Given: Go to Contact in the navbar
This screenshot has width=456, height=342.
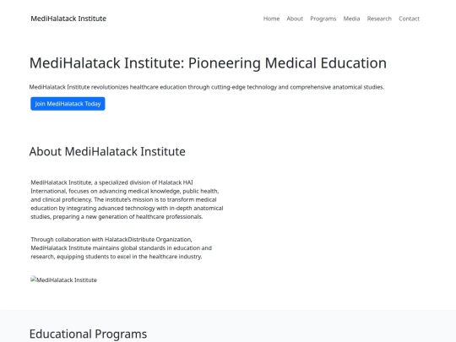Looking at the screenshot, I should pos(409,19).
